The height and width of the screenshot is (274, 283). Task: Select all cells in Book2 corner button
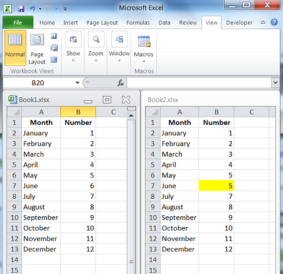point(152,112)
